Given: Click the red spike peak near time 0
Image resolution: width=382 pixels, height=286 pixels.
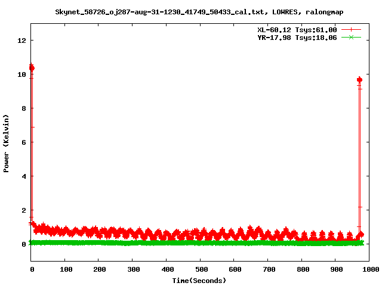Looking at the screenshot, I should (x=32, y=67).
